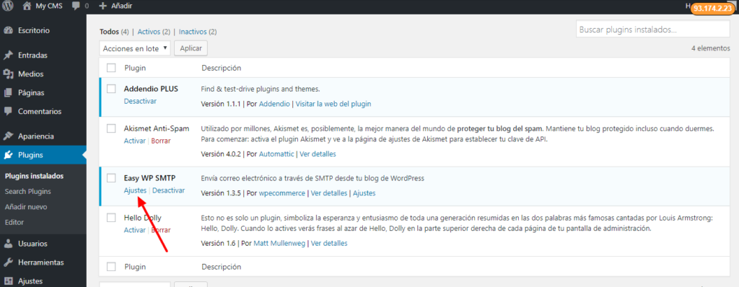
Task: Filter by Inactivos plugins
Action: pos(198,32)
